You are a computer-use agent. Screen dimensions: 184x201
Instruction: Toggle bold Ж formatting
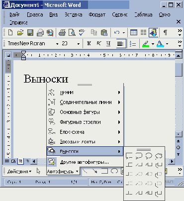[89, 44]
